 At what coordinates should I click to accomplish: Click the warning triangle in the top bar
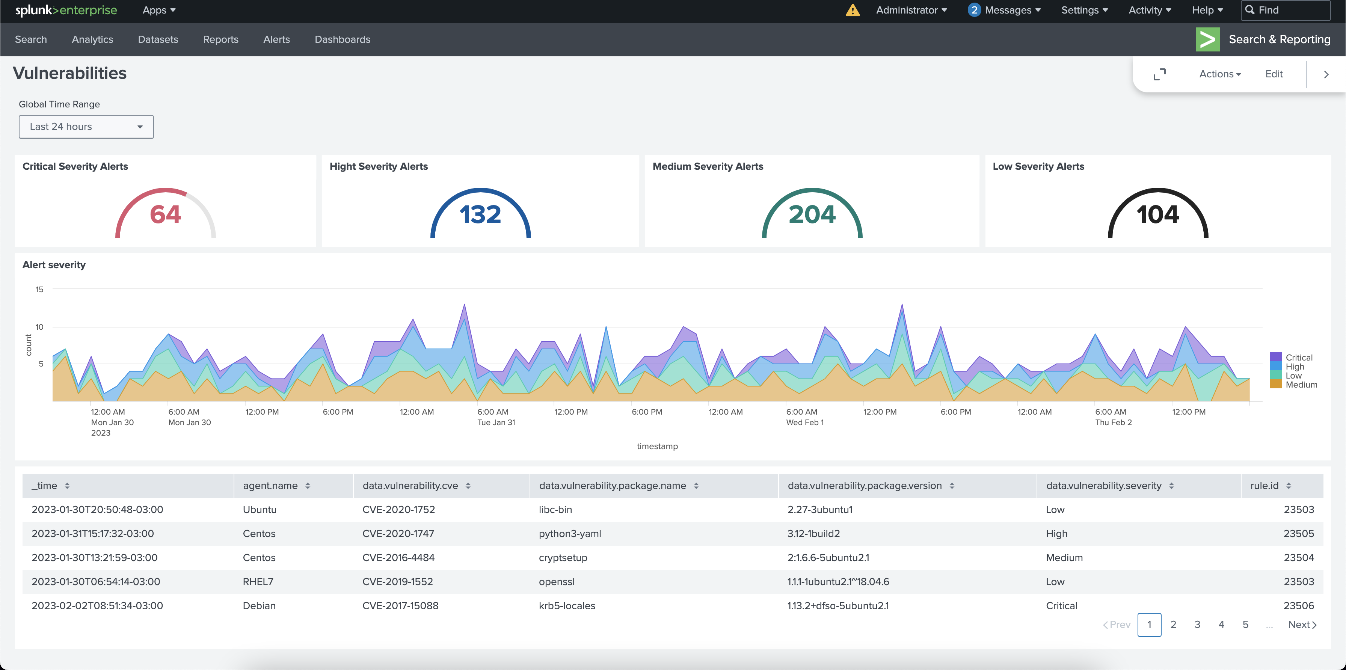[852, 10]
